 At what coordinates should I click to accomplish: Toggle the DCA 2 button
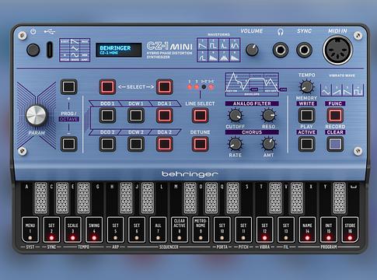pyautogui.click(x=164, y=144)
